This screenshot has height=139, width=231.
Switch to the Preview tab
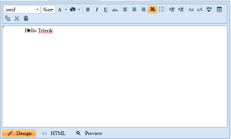tap(89, 133)
